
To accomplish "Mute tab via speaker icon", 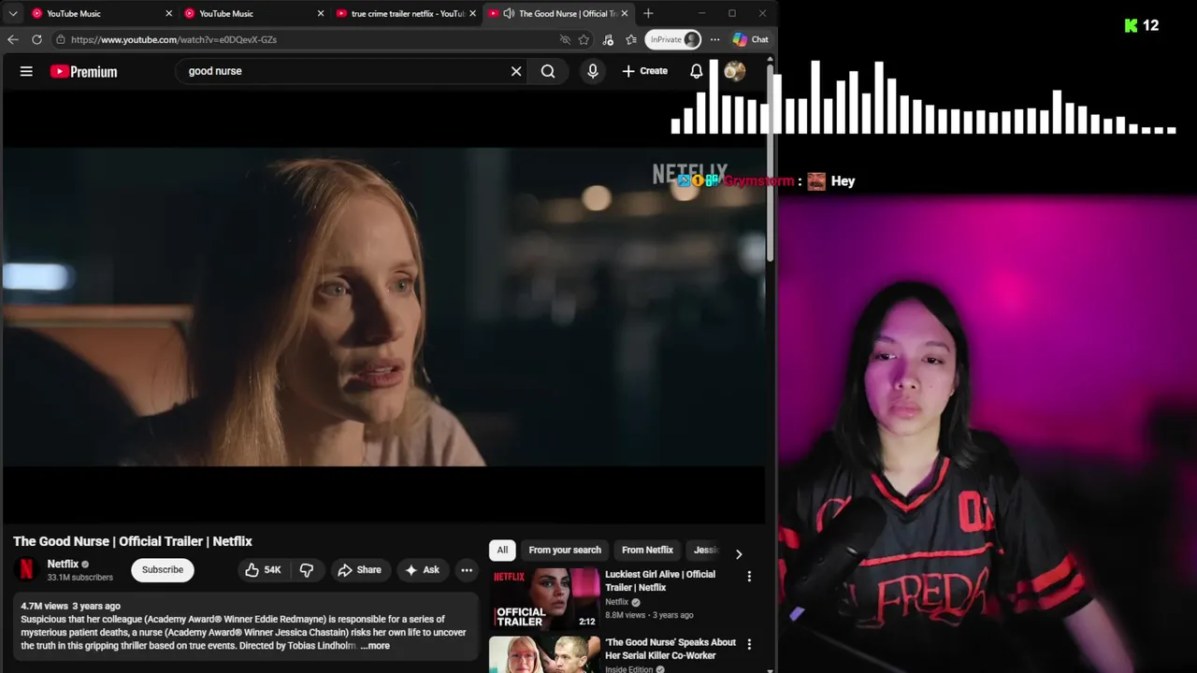I will click(x=508, y=13).
